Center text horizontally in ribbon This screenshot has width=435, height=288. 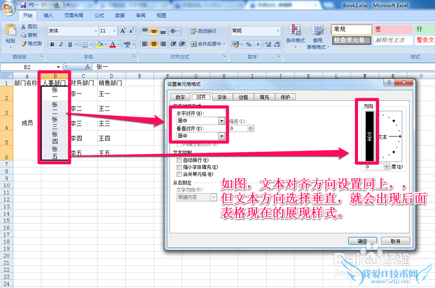[x=154, y=44]
